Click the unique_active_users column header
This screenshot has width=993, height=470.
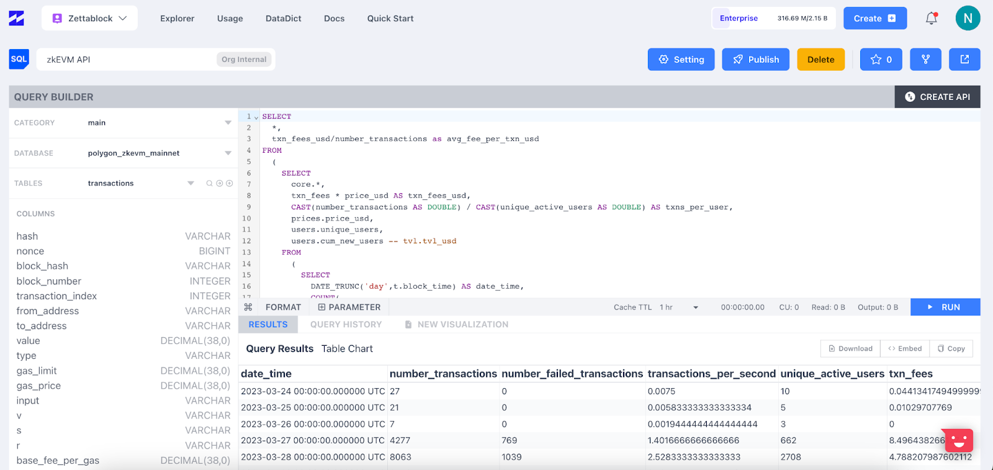(x=832, y=374)
